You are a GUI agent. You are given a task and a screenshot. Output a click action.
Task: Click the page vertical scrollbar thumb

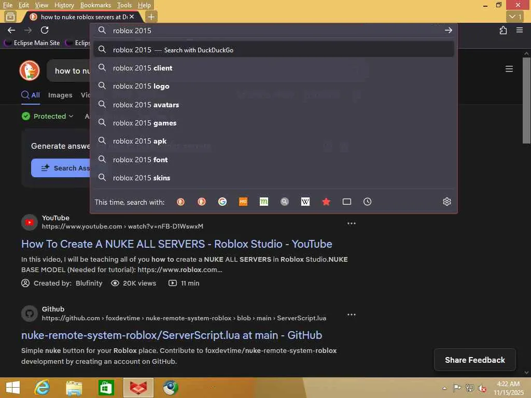click(526, 101)
